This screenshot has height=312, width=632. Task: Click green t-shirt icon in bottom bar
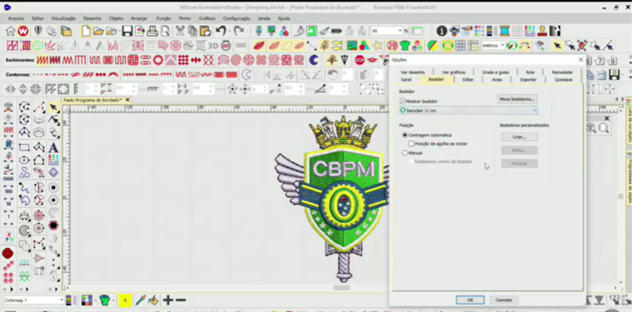point(105,300)
